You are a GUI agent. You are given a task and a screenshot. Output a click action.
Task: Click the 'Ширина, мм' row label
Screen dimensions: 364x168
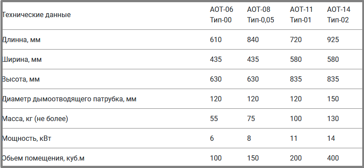point(22,60)
